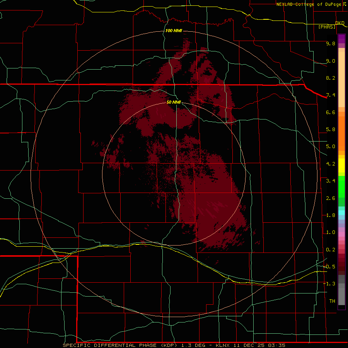This screenshot has height=348, width=348.
Task: Click the 11 DEC 25 03:35 timestamp
Action: coord(259,345)
